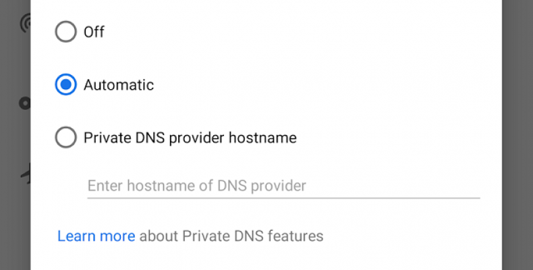533x270 pixels.
Task: Click the "about Private DNS features" text
Action: (231, 236)
